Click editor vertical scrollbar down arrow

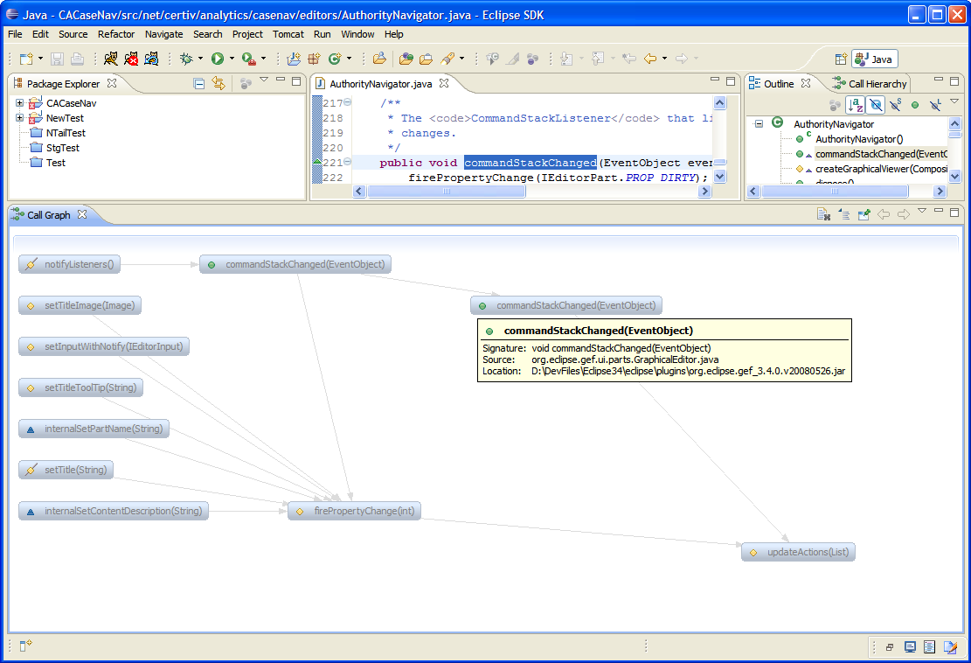719,177
